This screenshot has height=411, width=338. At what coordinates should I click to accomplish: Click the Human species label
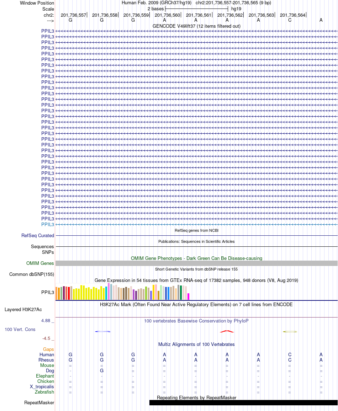coord(47,354)
